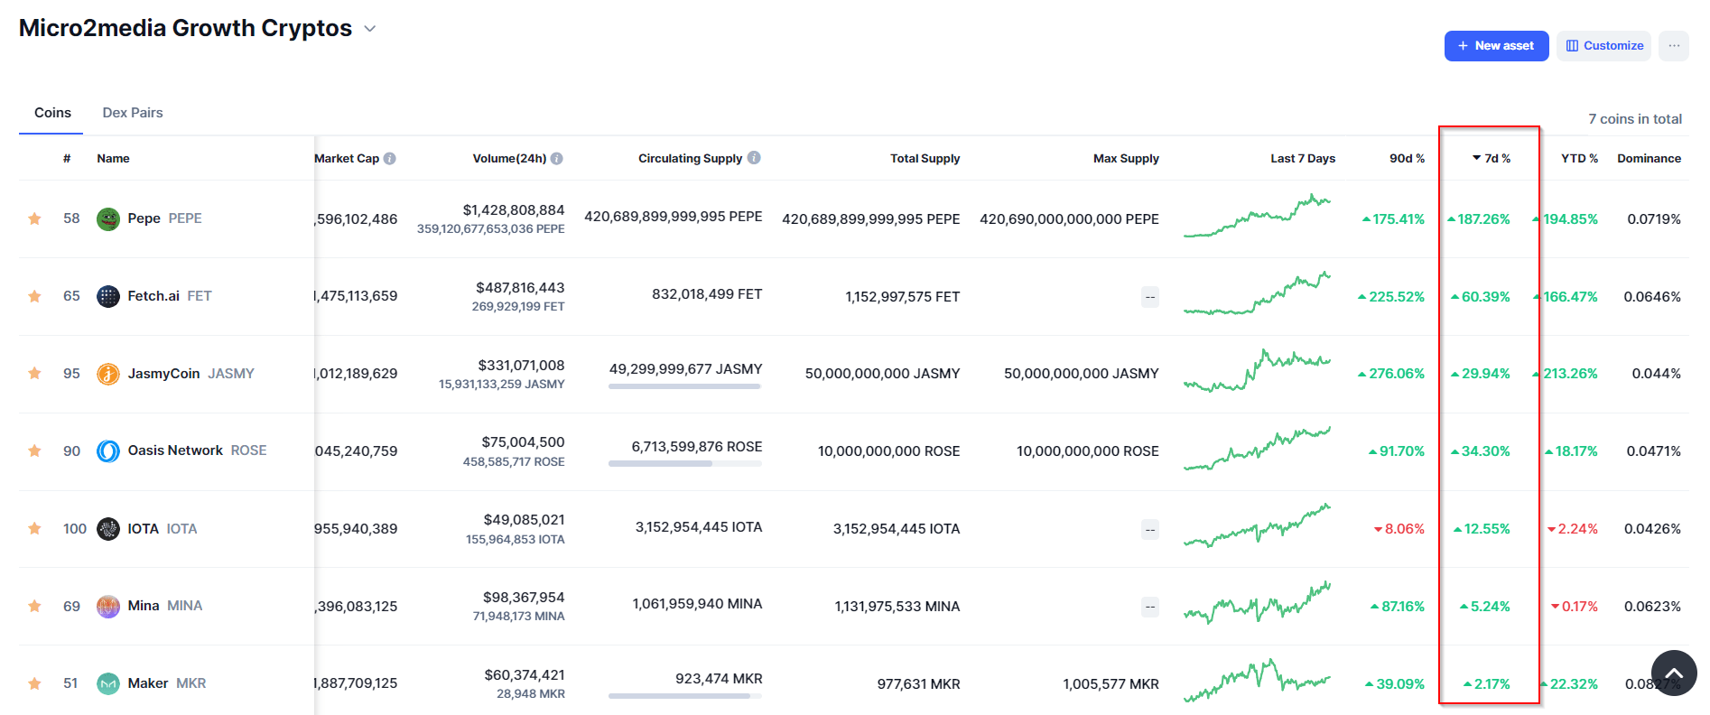This screenshot has height=715, width=1710.
Task: Click the IOTA coin logo
Action: coord(108,529)
